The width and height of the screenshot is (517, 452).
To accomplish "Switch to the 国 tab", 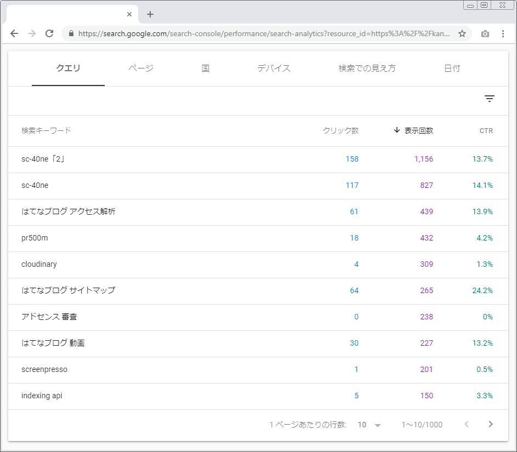I will click(206, 68).
